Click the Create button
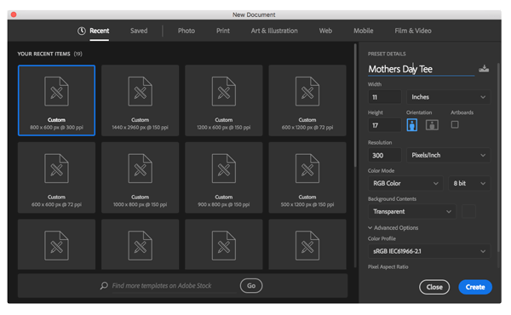The height and width of the screenshot is (315, 511). click(x=475, y=287)
